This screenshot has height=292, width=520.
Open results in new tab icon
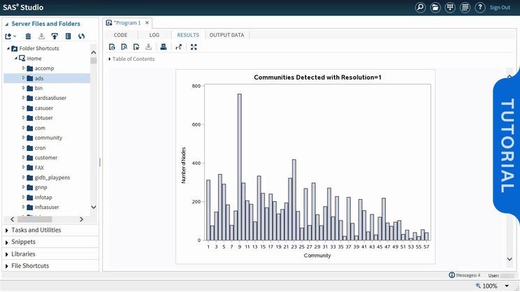[x=179, y=47]
